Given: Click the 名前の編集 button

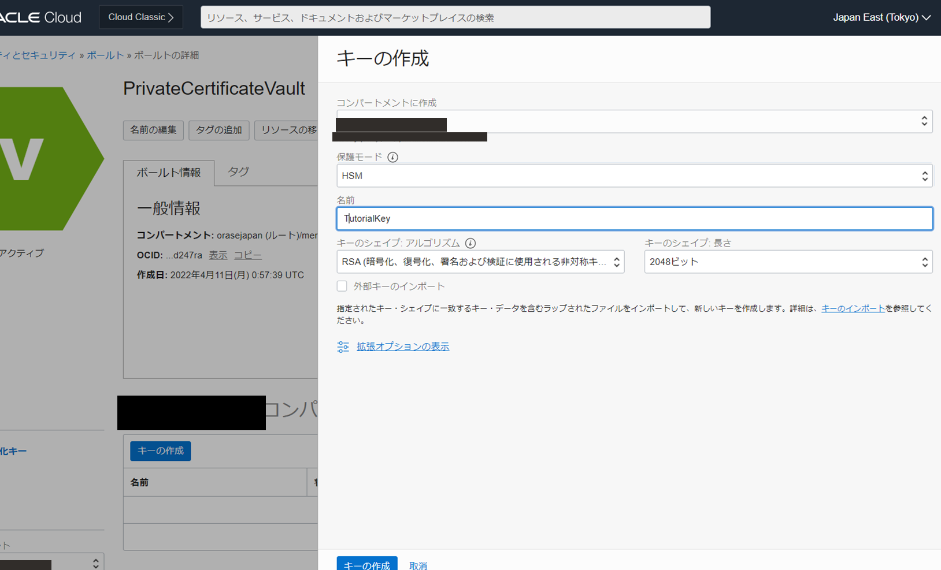Looking at the screenshot, I should [x=153, y=130].
